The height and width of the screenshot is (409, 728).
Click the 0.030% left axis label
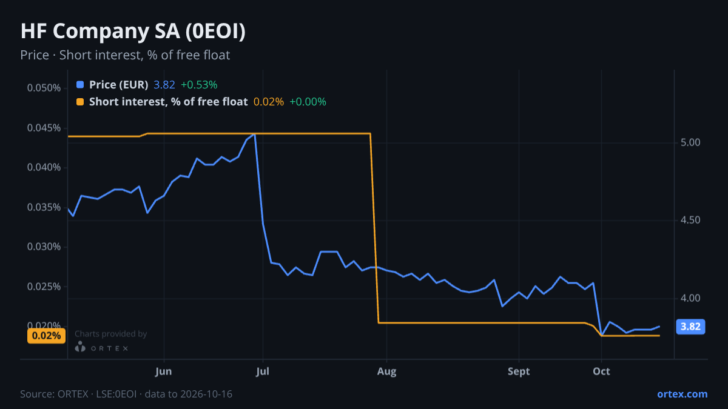coord(44,247)
